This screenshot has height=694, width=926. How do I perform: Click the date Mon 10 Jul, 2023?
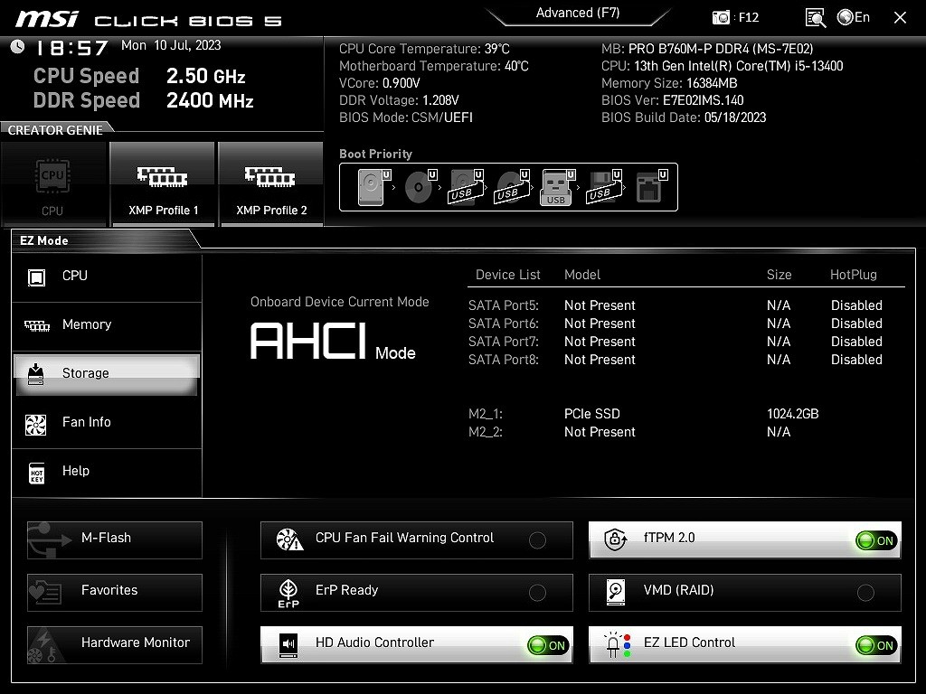[x=171, y=45]
